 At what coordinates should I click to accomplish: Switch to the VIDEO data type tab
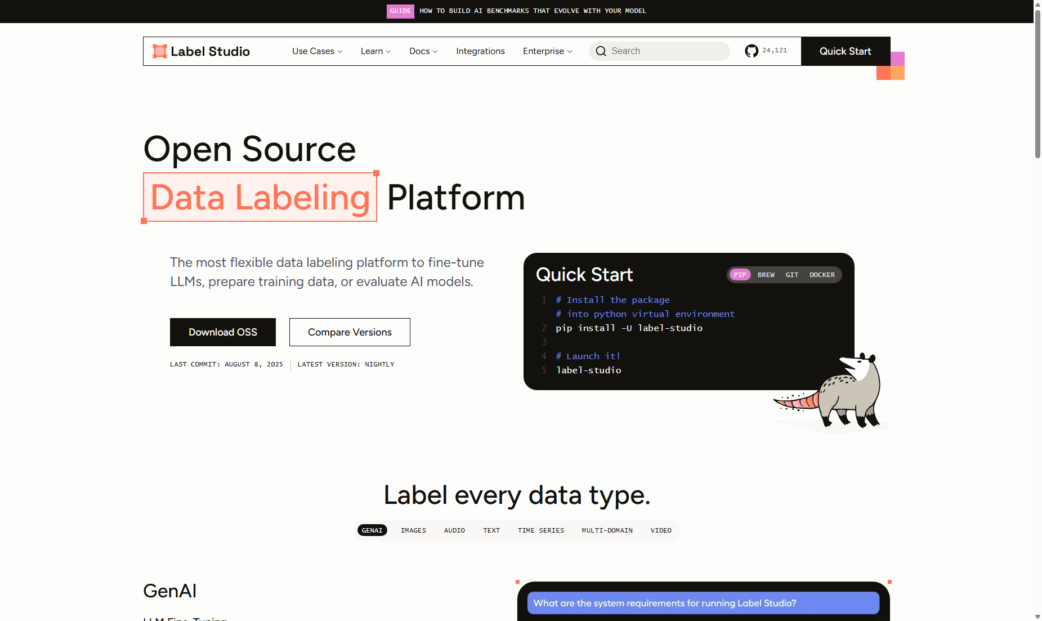point(661,530)
